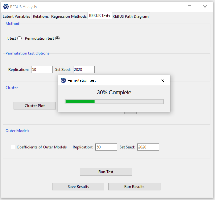This screenshot has height=200, width=215.
Task: Click the Permutation test dialog icon
Action: [x=63, y=80]
